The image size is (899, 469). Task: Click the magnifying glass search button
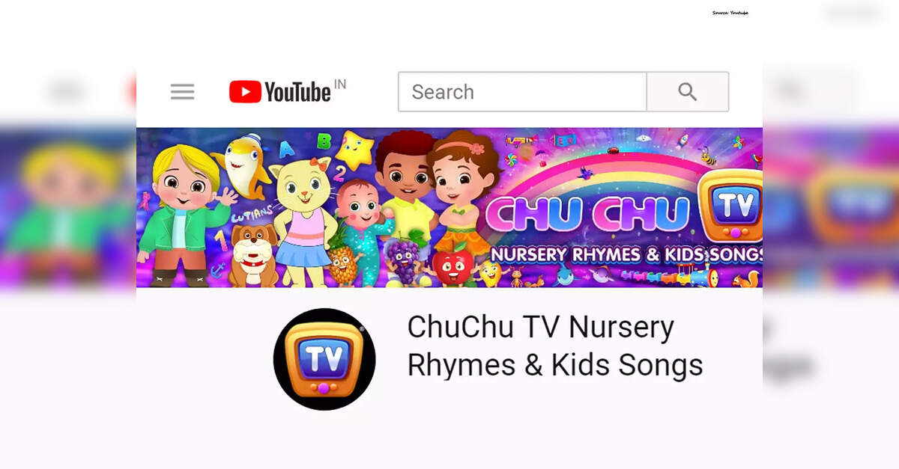point(688,92)
